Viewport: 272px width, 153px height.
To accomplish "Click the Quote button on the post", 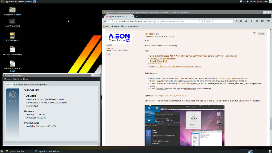I will [x=261, y=33].
